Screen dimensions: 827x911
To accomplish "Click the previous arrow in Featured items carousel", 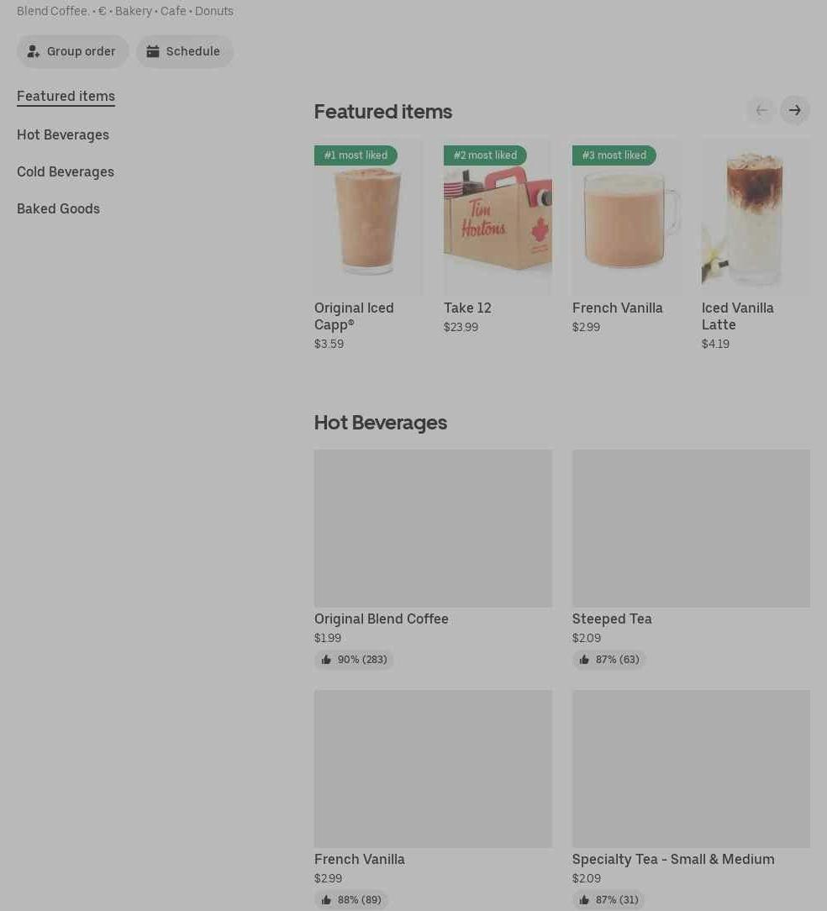I will (761, 110).
